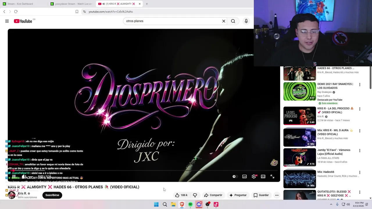Open the Mix: Hades66 thumbnail
The image size is (372, 209).
(x=300, y=179)
